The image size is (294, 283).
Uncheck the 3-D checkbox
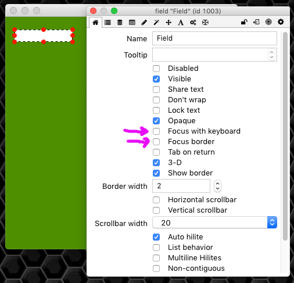click(156, 163)
